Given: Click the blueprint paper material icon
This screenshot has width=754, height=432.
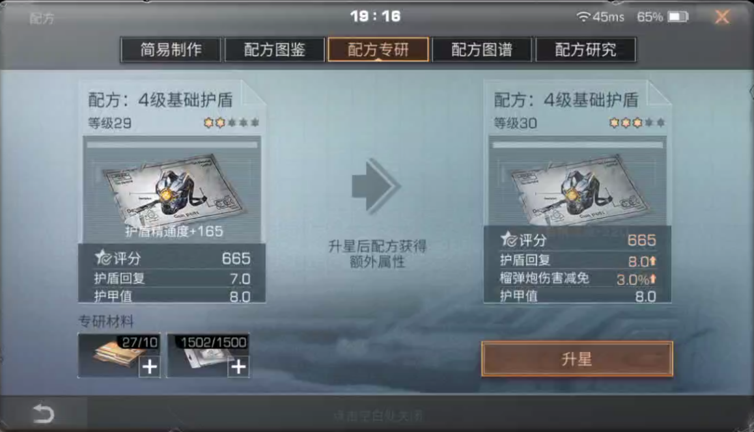Looking at the screenshot, I should (119, 356).
